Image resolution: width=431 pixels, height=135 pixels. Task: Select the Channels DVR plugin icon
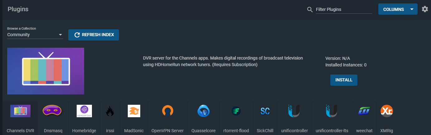point(20,111)
